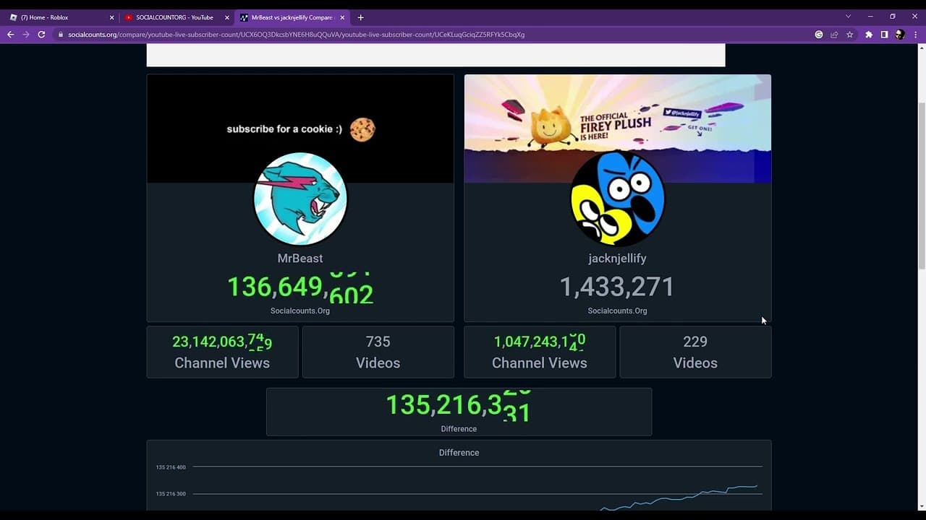
Task: Go forward to the next page
Action: tap(26, 34)
